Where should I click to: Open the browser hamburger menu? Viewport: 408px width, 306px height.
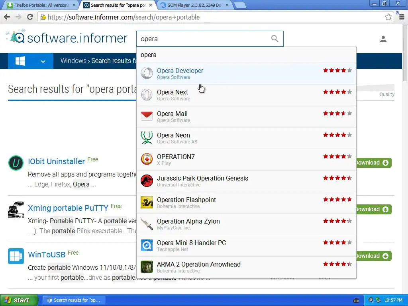(402, 17)
